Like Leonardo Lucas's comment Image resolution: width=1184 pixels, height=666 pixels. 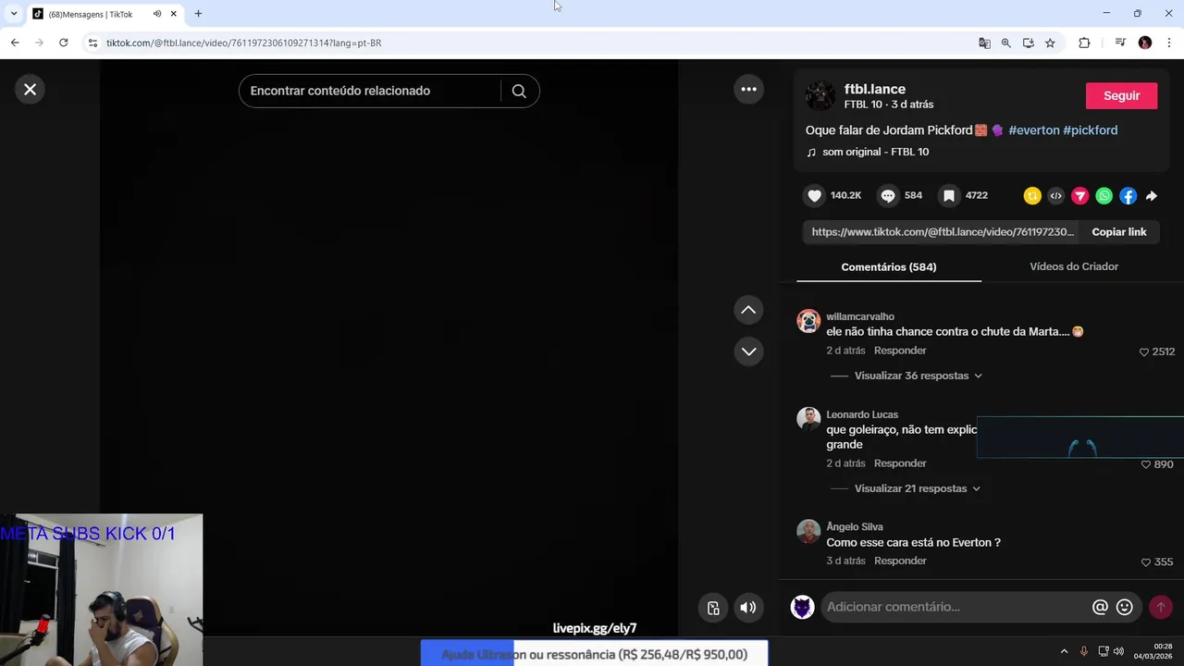pos(1146,464)
